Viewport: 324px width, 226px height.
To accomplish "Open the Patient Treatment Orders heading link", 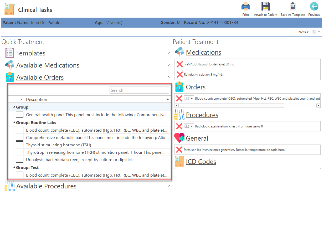I will point(196,87).
